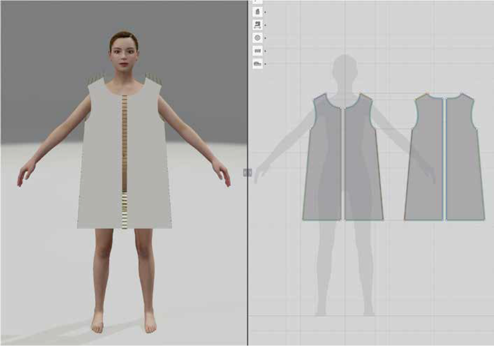Expand the arrow beside the three bars icon
The height and width of the screenshot is (346, 494).
coord(265,51)
